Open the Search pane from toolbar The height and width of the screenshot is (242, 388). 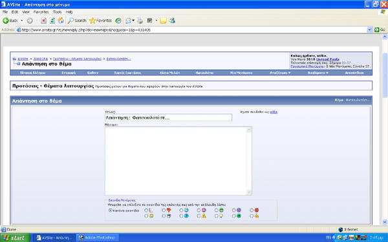77,21
